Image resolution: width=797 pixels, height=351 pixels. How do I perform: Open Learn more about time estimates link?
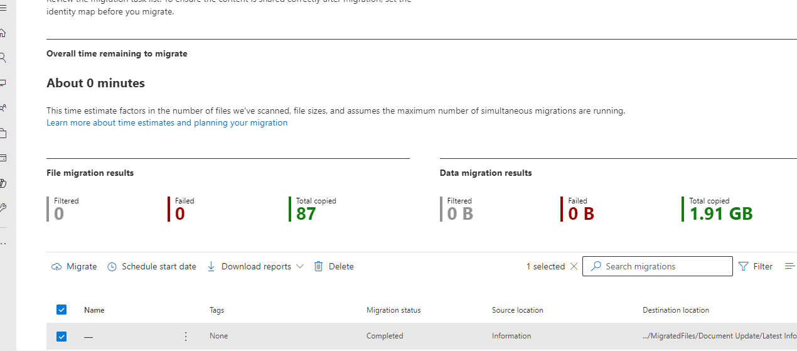[x=167, y=122]
